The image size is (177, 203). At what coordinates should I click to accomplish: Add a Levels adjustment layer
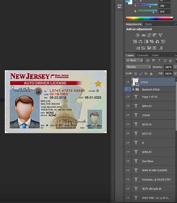pyautogui.click(x=143, y=35)
